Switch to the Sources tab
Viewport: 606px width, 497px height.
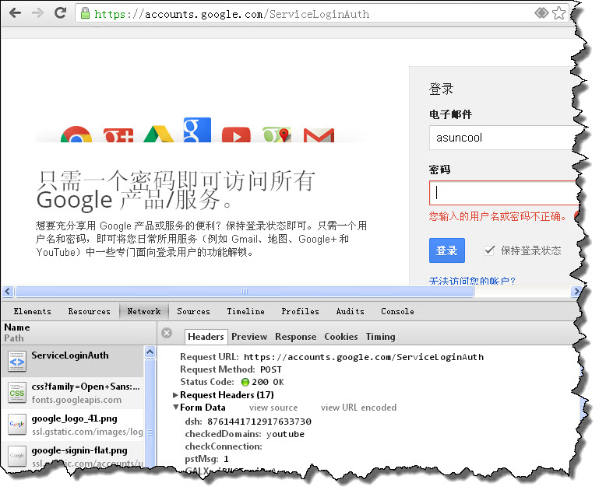193,311
